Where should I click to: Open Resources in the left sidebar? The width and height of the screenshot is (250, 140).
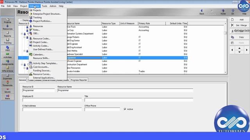(x=7, y=27)
